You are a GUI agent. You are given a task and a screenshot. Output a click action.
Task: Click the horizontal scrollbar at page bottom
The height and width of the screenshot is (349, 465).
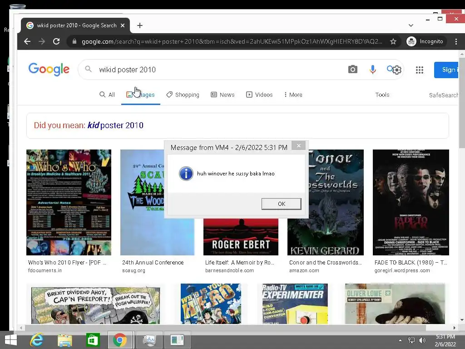tap(225, 328)
